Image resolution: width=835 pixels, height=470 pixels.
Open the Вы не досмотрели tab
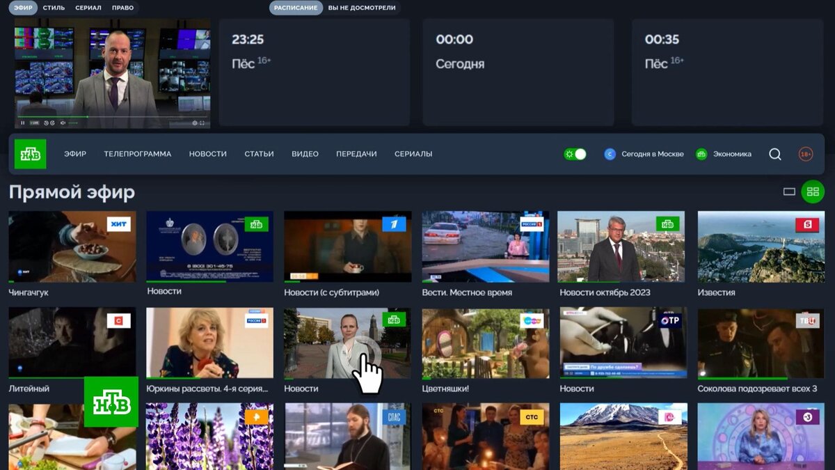[x=362, y=8]
